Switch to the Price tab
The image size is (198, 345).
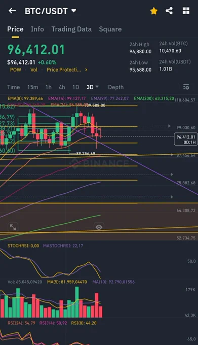pos(15,29)
